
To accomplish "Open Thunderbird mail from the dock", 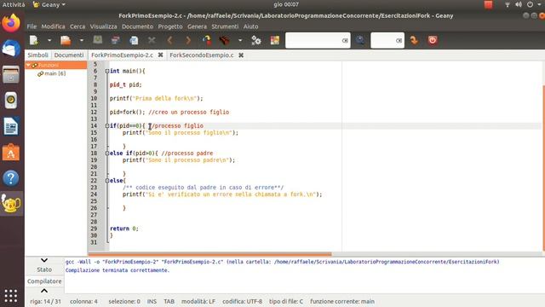I will click(11, 49).
